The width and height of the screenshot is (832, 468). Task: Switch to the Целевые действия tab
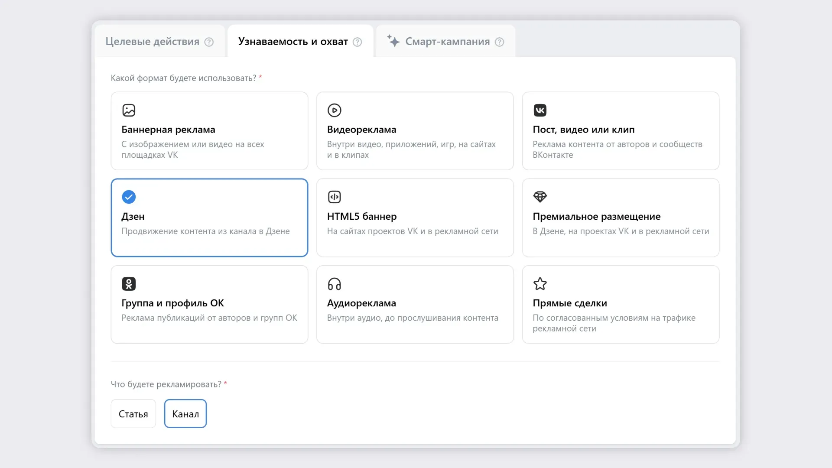coord(159,41)
